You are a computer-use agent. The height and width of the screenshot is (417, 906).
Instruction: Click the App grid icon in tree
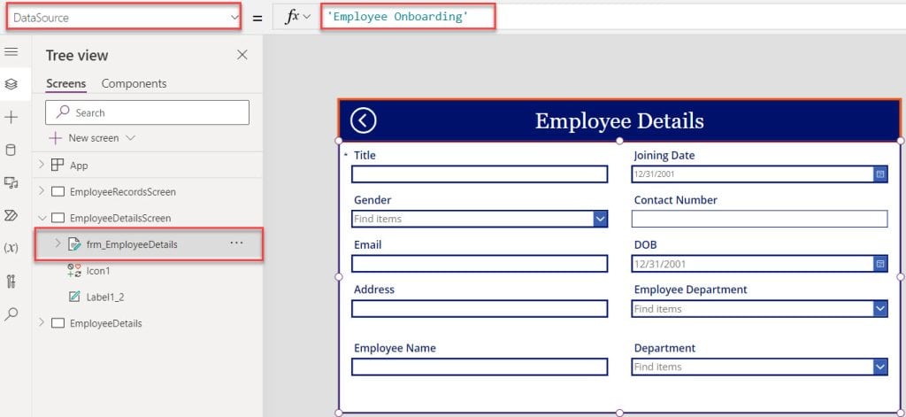(x=58, y=165)
